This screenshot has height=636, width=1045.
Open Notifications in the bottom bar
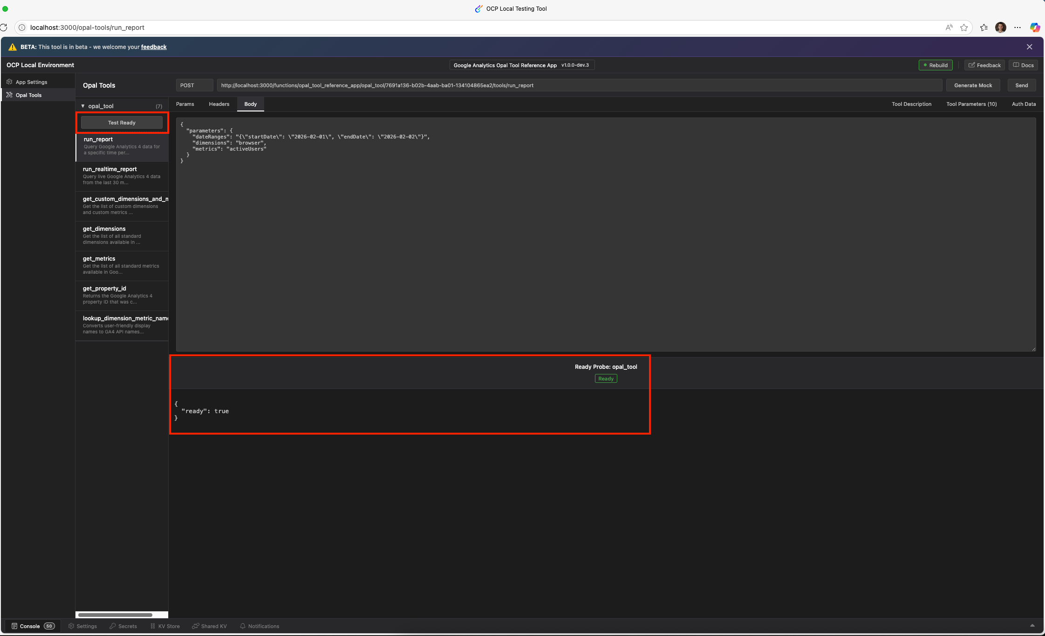[260, 626]
